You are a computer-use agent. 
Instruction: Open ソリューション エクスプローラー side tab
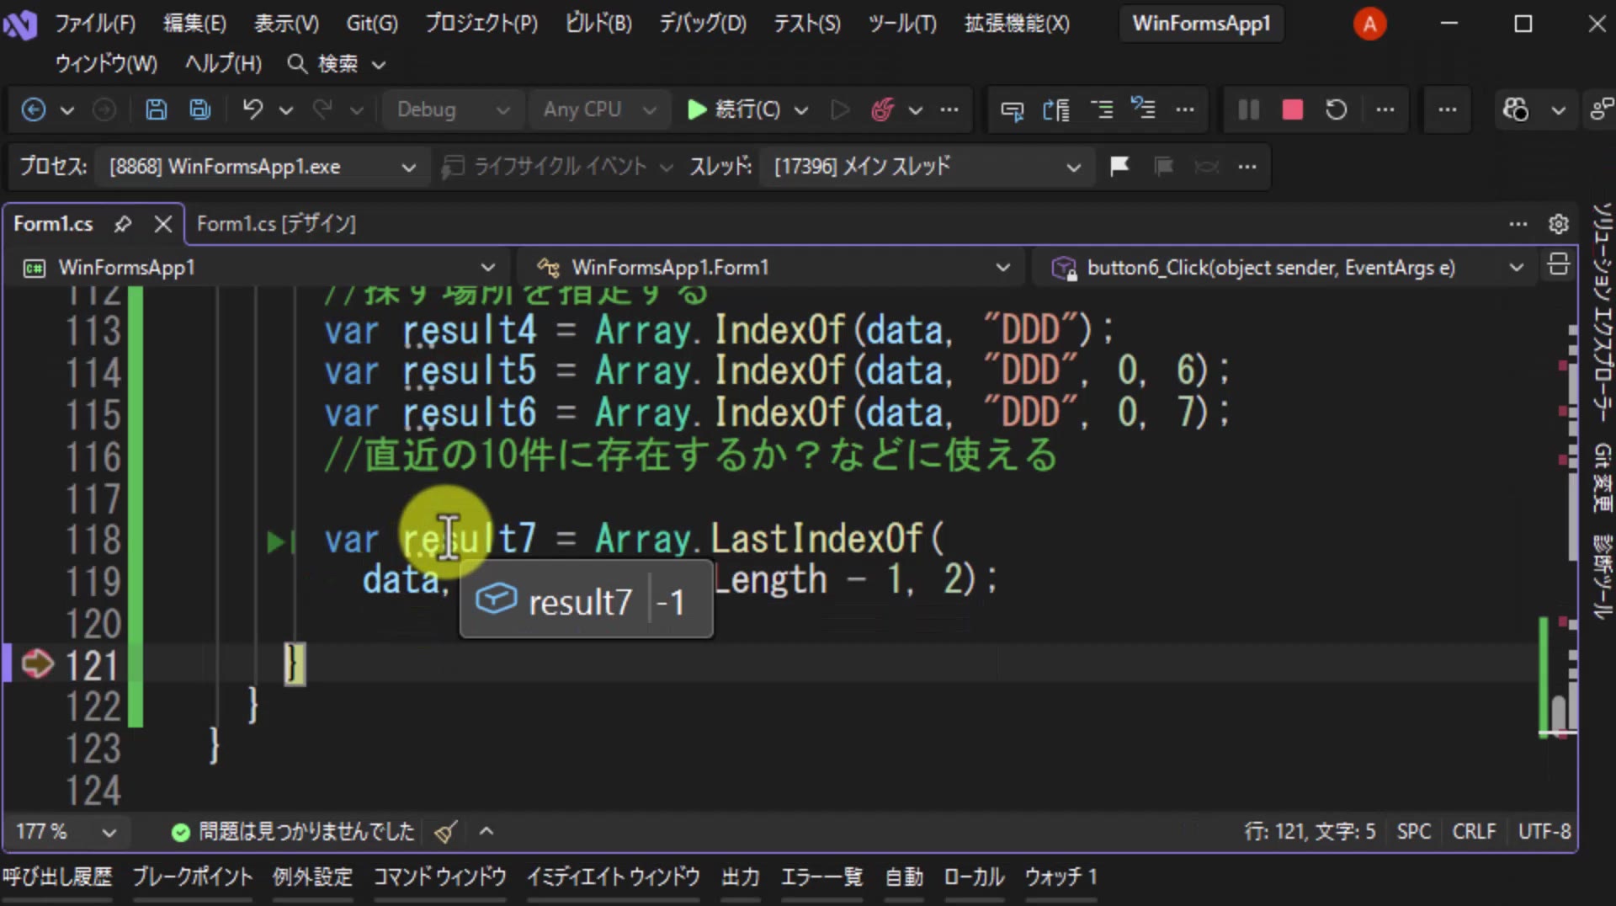tap(1602, 312)
